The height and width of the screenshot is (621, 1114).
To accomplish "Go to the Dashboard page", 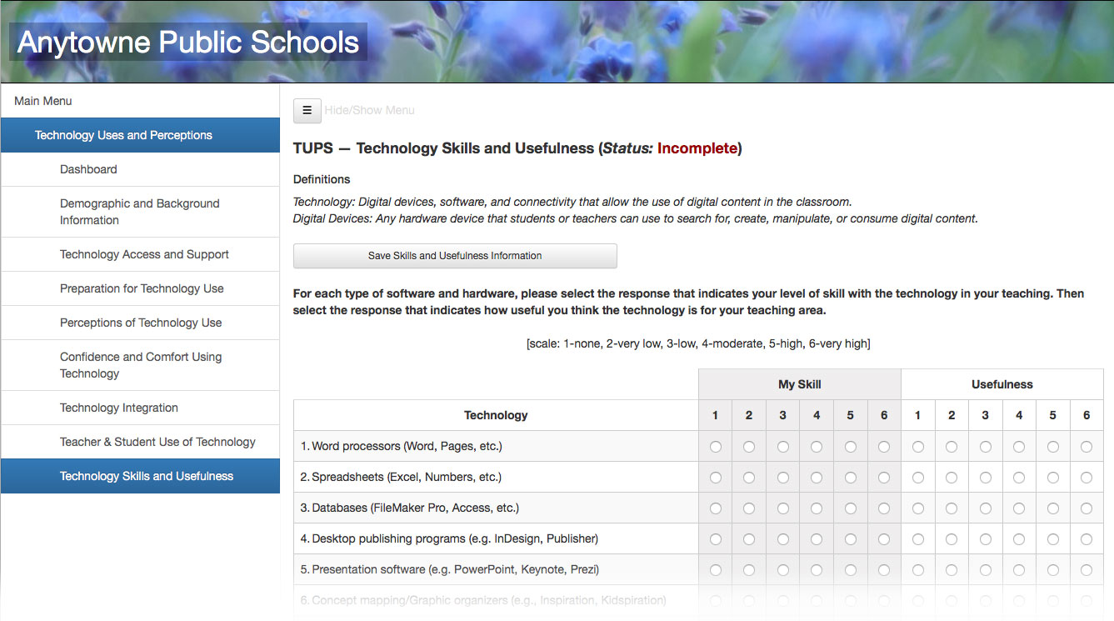I will (88, 169).
